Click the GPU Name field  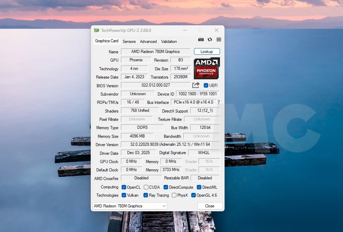[155, 52]
